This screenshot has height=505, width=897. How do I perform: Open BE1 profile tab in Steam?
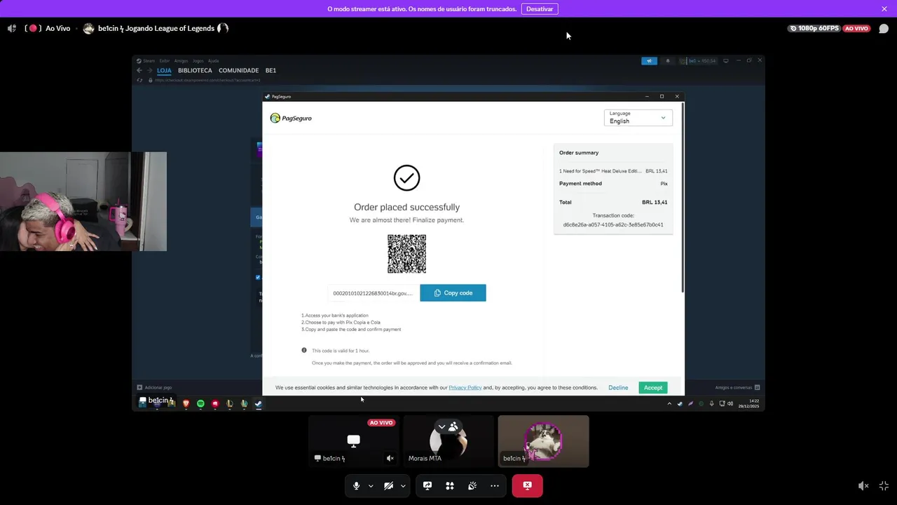[x=271, y=71]
